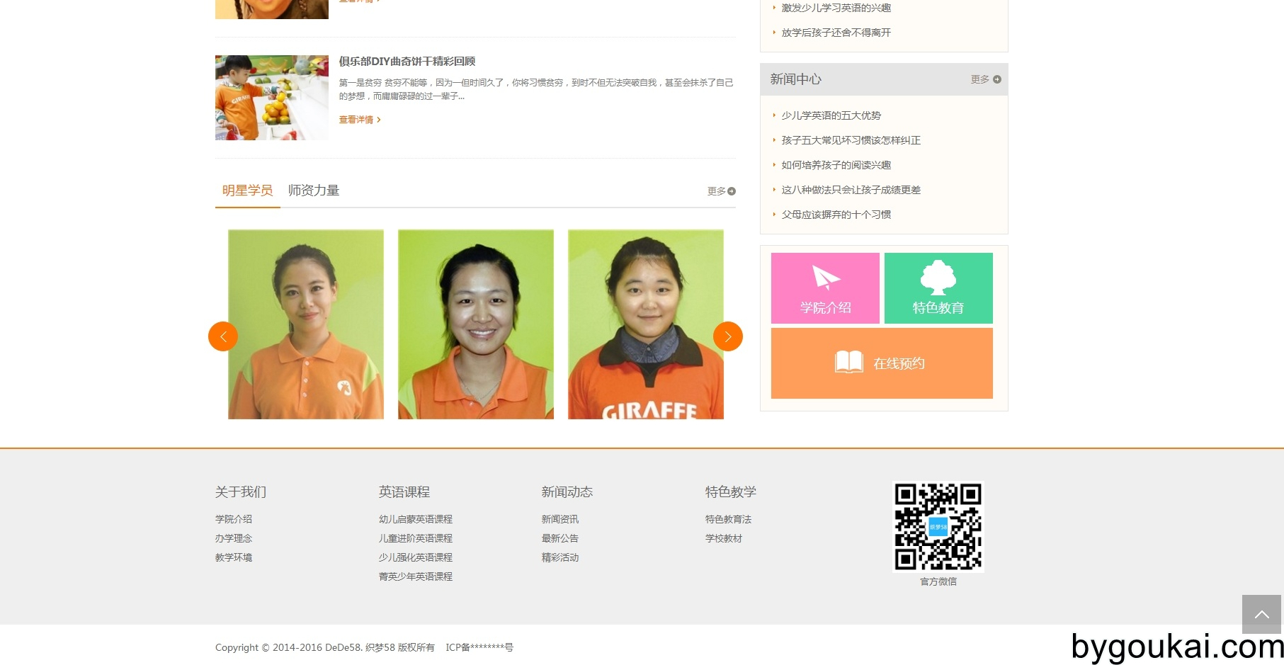The width and height of the screenshot is (1284, 665).
Task: Click the left carousel arrow button
Action: tap(223, 336)
